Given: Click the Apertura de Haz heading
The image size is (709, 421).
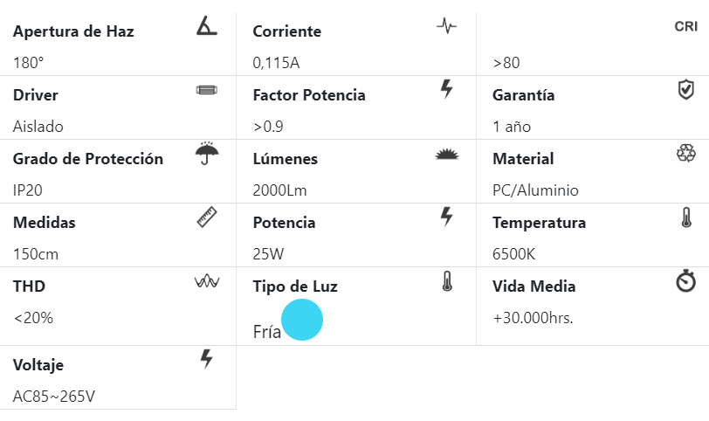Looking at the screenshot, I should (73, 31).
